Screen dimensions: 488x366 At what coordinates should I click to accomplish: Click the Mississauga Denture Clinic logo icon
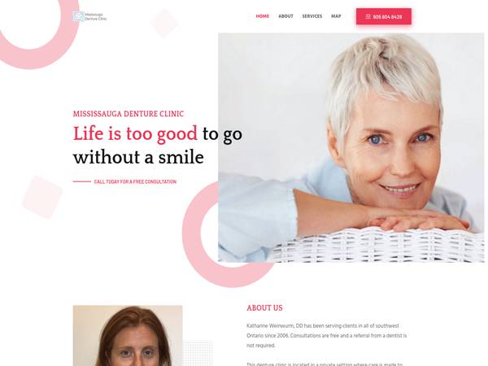click(x=78, y=16)
